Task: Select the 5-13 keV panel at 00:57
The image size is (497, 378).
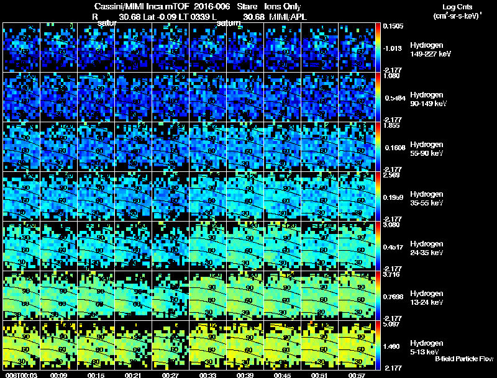Action: 357,346
